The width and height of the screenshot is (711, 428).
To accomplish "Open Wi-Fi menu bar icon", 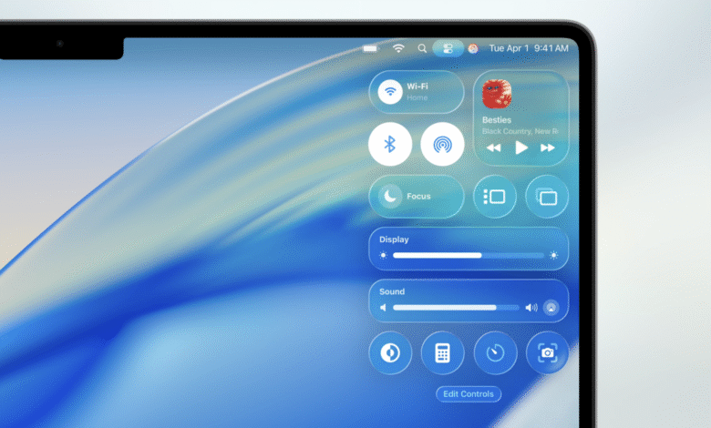I will (x=398, y=48).
